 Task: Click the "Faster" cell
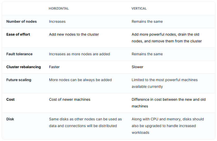click(55, 67)
